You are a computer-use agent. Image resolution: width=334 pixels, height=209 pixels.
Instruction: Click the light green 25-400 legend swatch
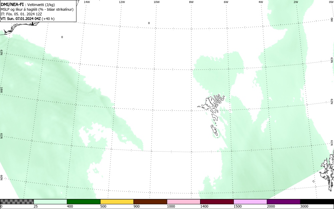tap(50, 202)
